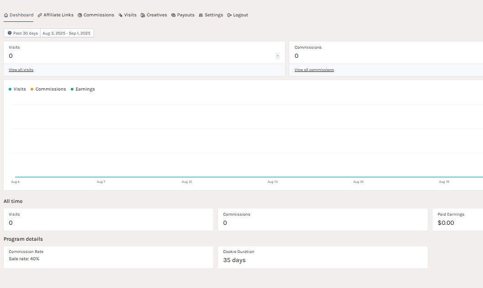Follow the View all visits link
This screenshot has height=288, width=483.
21,70
